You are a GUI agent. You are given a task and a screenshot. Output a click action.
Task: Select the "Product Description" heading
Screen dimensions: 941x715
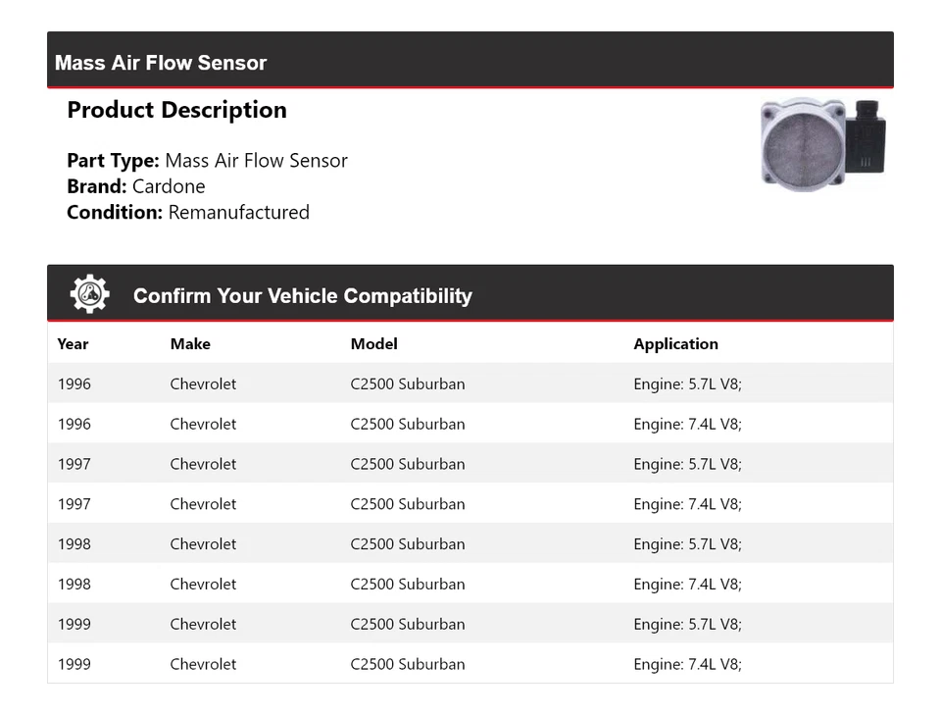coord(176,110)
